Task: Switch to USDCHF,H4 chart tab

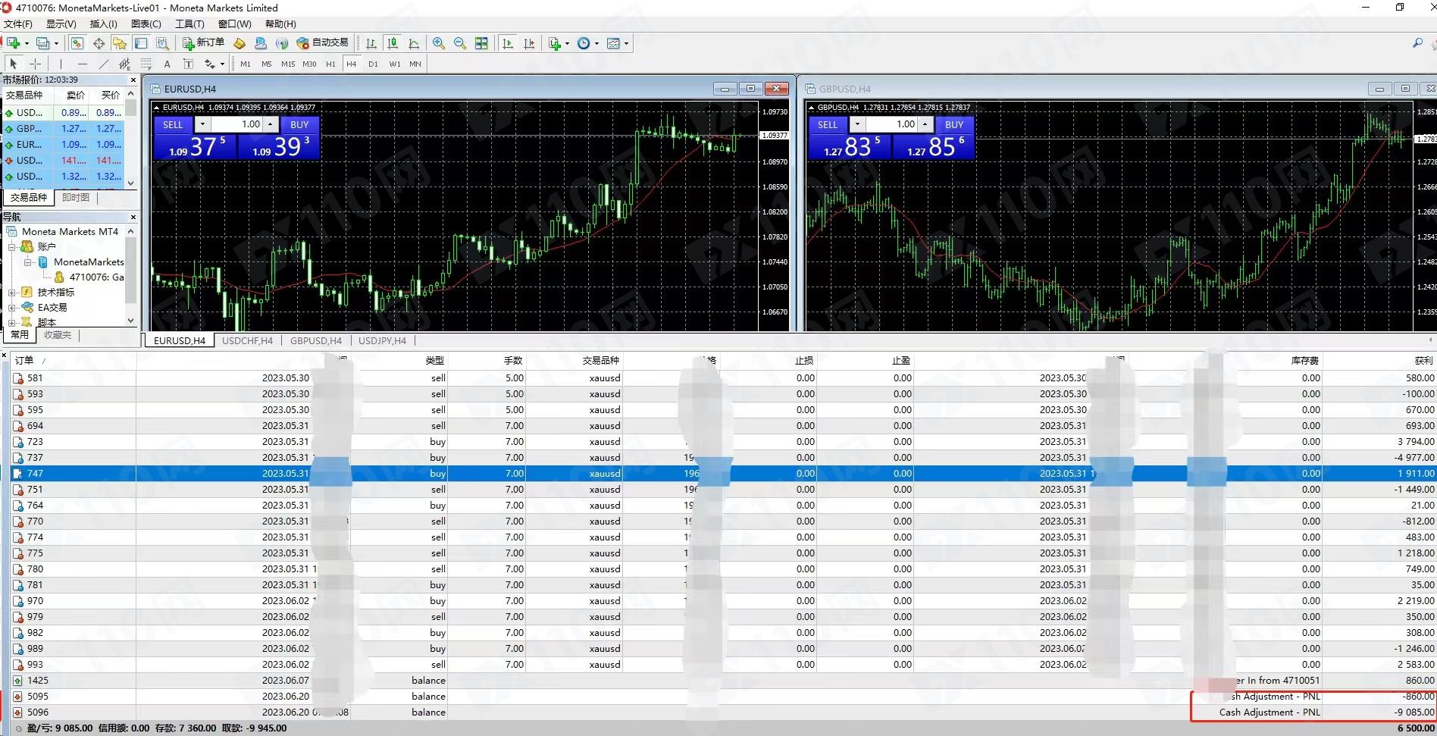Action: [x=247, y=340]
